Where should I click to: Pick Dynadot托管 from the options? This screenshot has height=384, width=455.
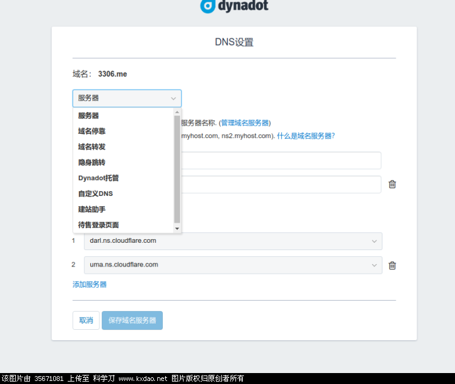123,178
